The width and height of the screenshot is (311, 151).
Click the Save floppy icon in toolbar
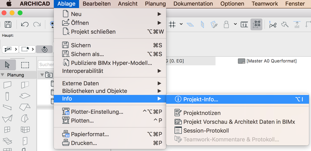(8, 24)
